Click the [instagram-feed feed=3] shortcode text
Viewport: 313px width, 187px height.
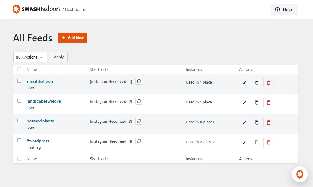click(x=111, y=121)
